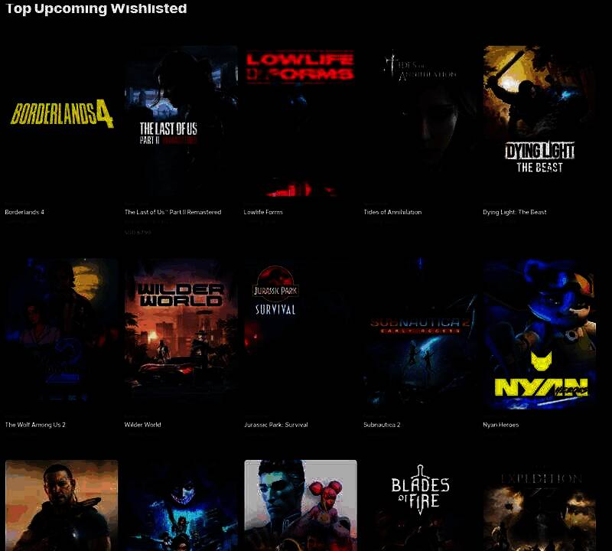Click the "Borderlands 4" title text link
The image size is (612, 551).
tap(24, 212)
